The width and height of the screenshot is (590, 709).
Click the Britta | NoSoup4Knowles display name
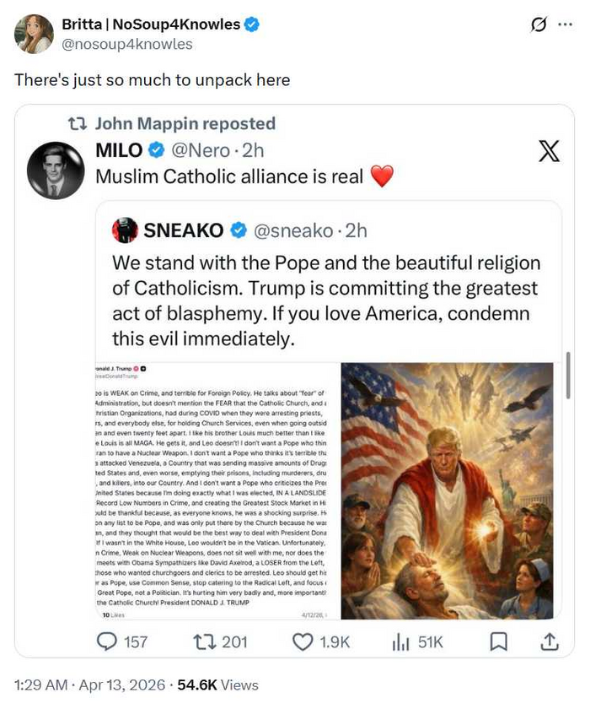151,24
